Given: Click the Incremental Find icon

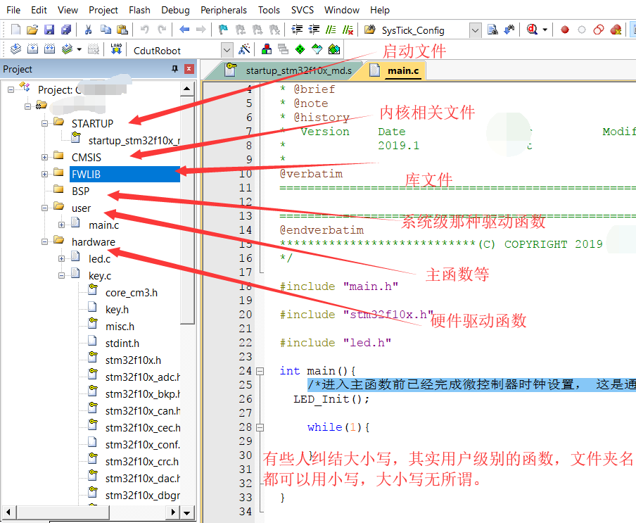Looking at the screenshot, I should [x=509, y=30].
